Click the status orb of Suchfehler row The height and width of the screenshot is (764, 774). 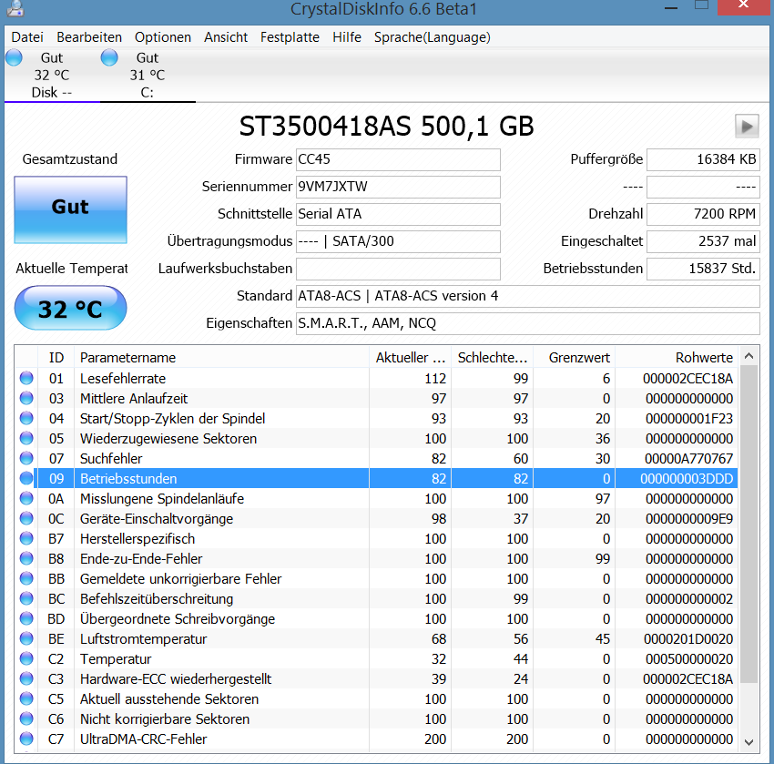[x=26, y=458]
